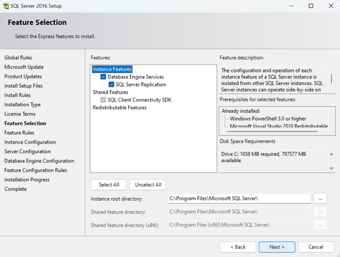Click the SQL Client Connectivity SDK checkbox
Screen dimensions: 340x257
coord(103,100)
